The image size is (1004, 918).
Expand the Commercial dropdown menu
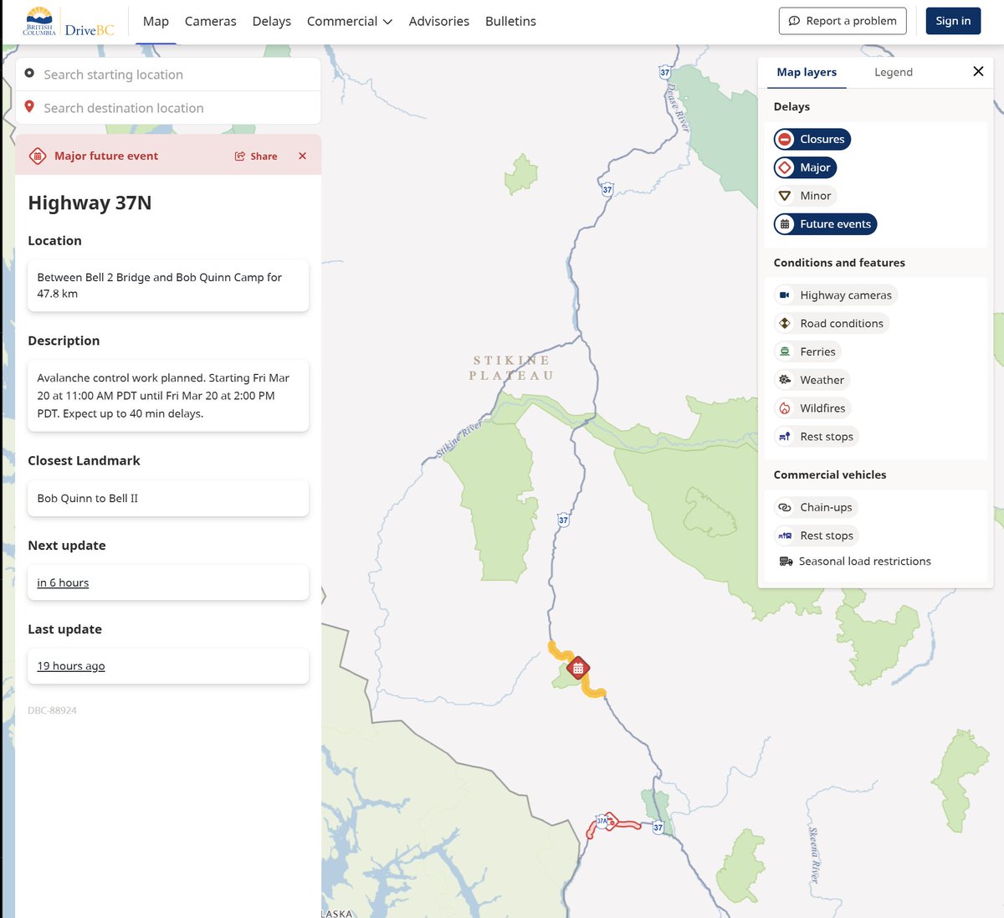click(x=350, y=21)
